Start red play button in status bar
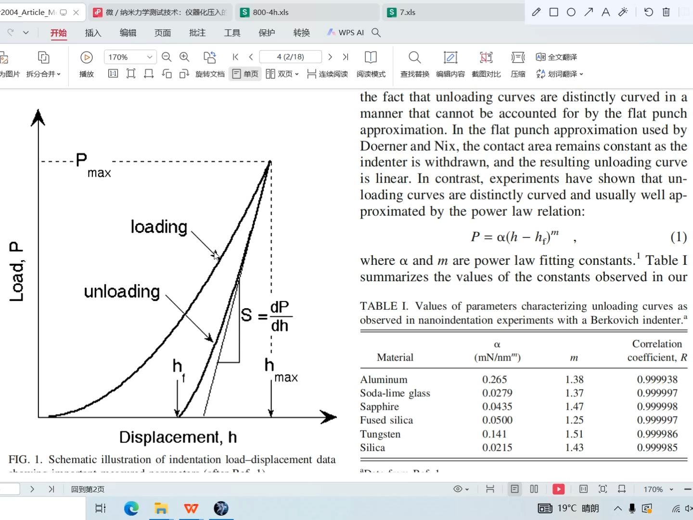693x520 pixels. [x=558, y=489]
